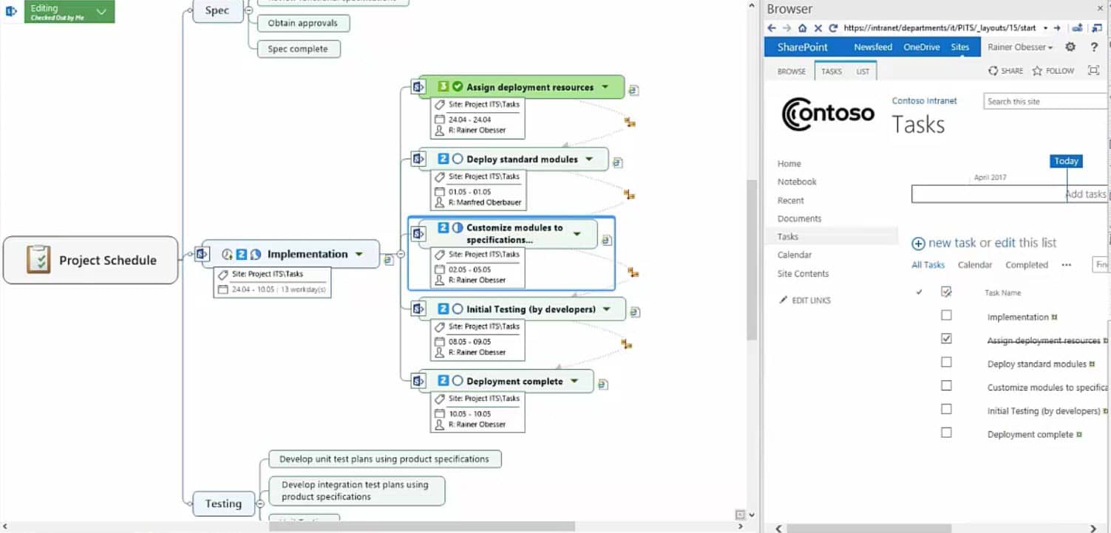Open Newsfeed in SharePoint bar
This screenshot has width=1111, height=533.
(x=873, y=47)
